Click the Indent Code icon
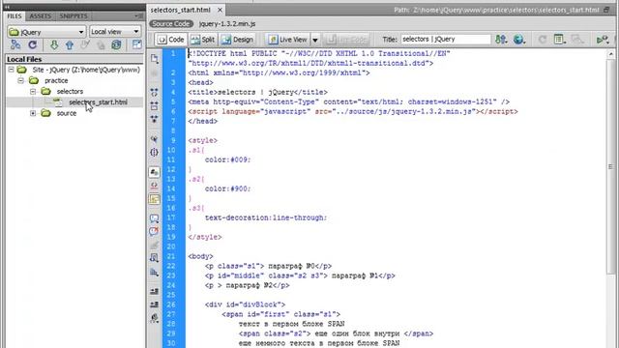Screen dimensions: 619x348 pos(155,291)
